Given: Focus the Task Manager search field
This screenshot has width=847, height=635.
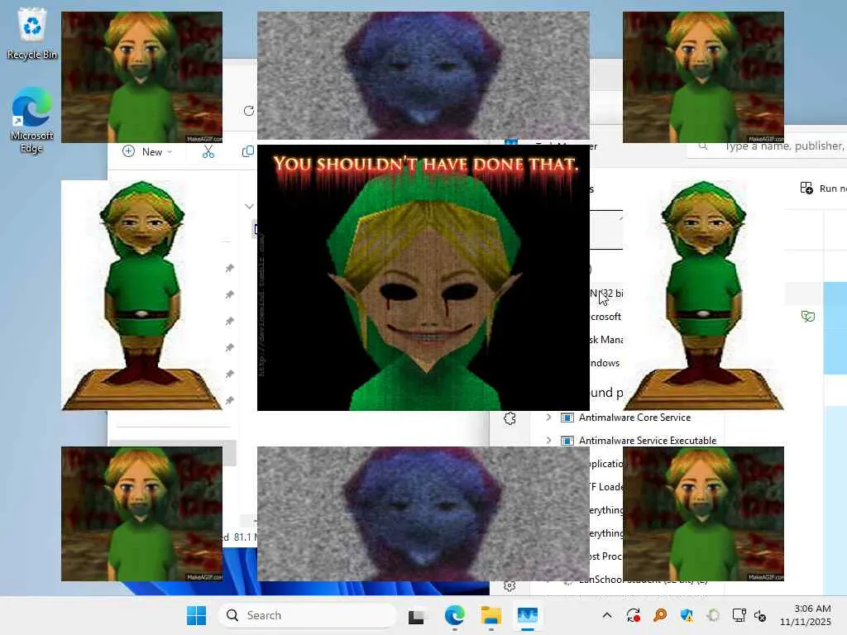Looking at the screenshot, I should 767,146.
